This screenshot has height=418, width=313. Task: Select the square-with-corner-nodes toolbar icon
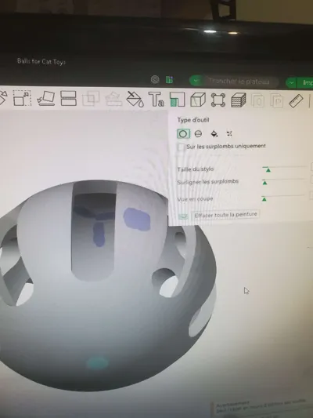coord(218,100)
